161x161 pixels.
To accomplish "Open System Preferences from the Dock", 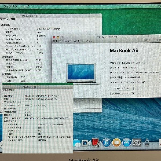I will (137, 142).
